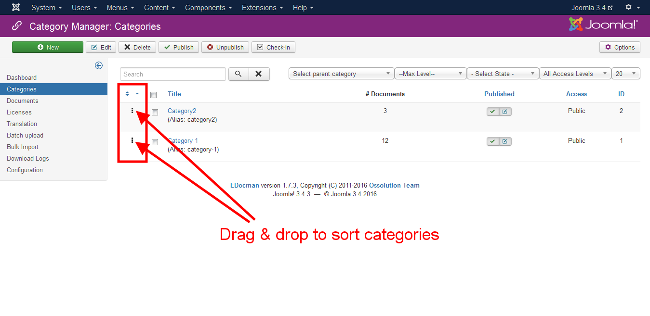Check the Category2 row checkbox
650x316 pixels.
(x=155, y=112)
